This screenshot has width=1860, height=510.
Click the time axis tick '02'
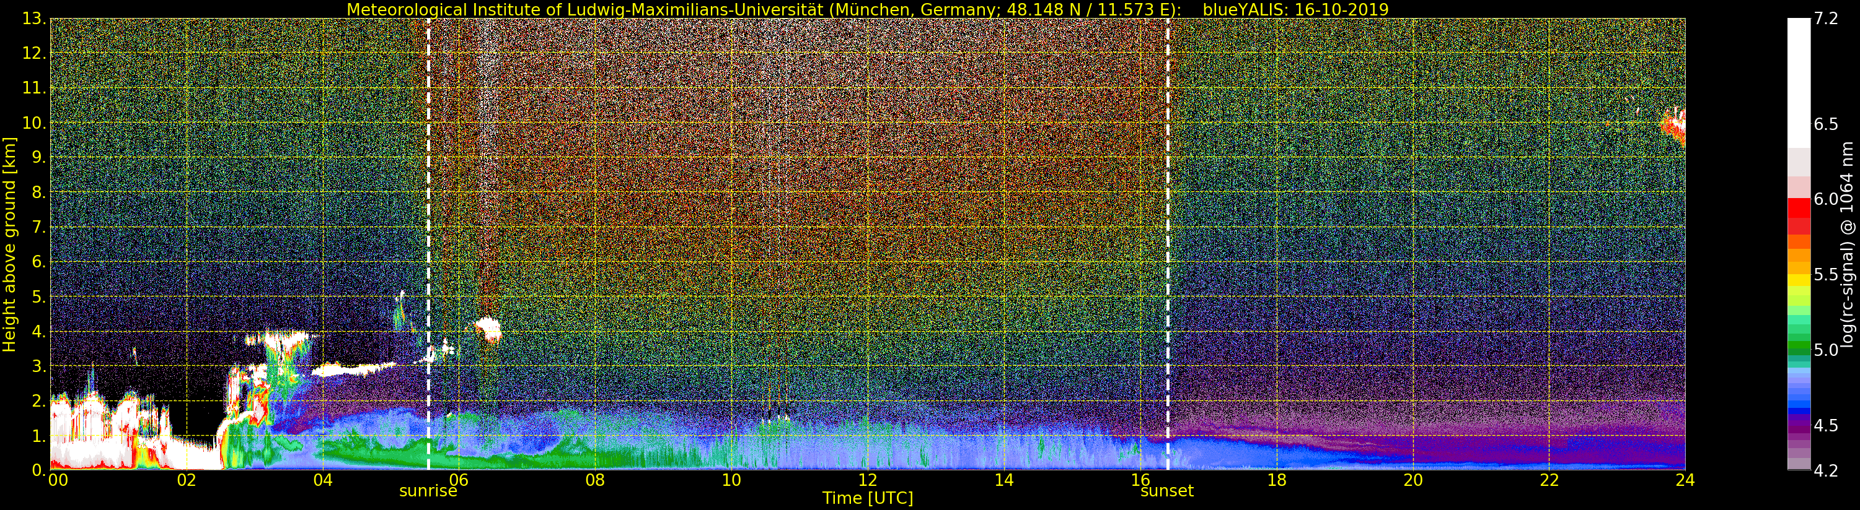(x=187, y=480)
